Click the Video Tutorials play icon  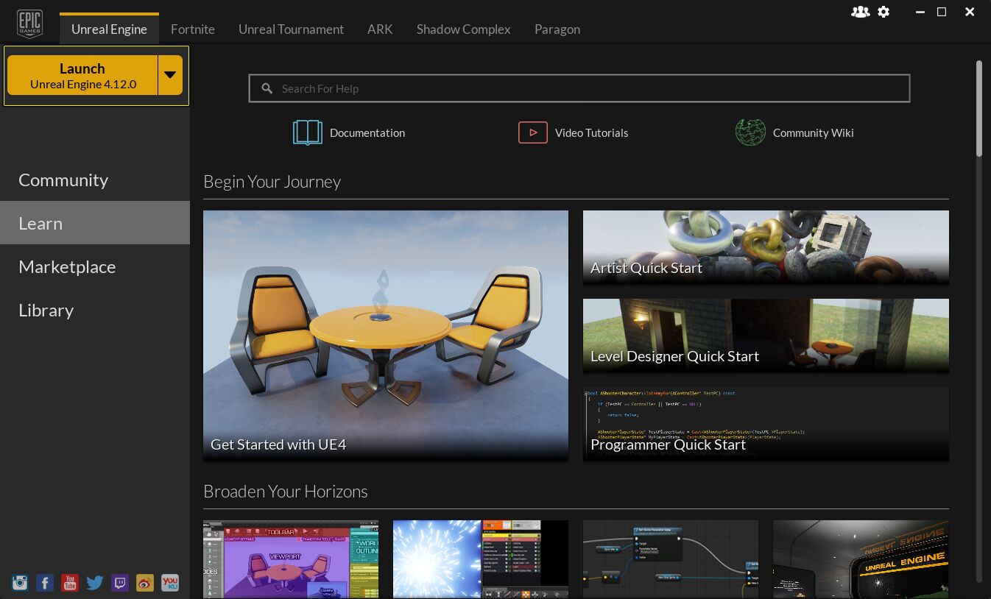532,132
